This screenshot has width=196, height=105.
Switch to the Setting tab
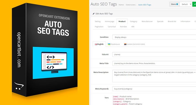pyautogui.click(x=98, y=21)
